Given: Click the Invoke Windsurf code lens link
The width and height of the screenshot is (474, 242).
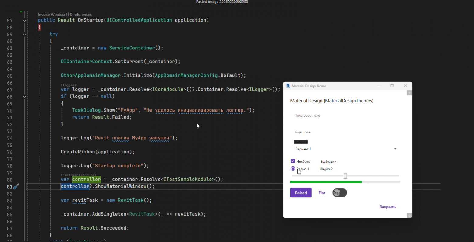Looking at the screenshot, I should (x=53, y=15).
